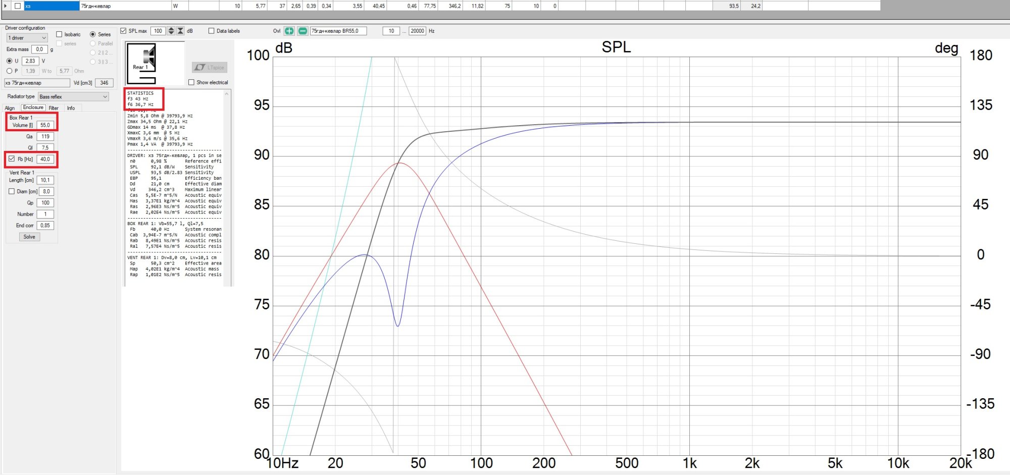
Task: Open the Radiator type Bass reflex dropdown
Action: 73,96
